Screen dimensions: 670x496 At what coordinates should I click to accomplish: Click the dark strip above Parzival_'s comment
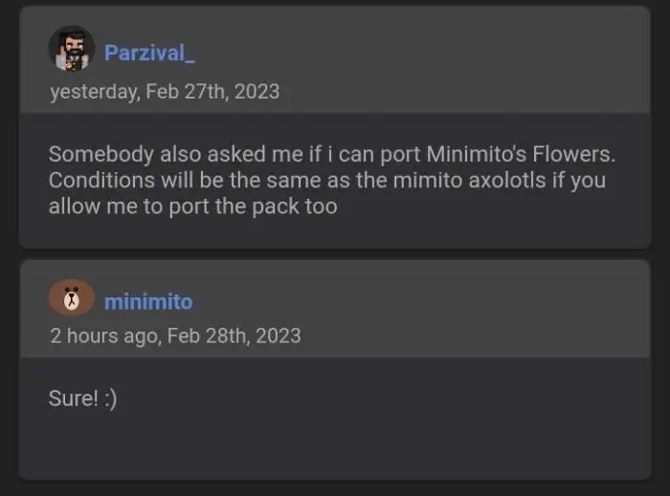click(x=335, y=3)
